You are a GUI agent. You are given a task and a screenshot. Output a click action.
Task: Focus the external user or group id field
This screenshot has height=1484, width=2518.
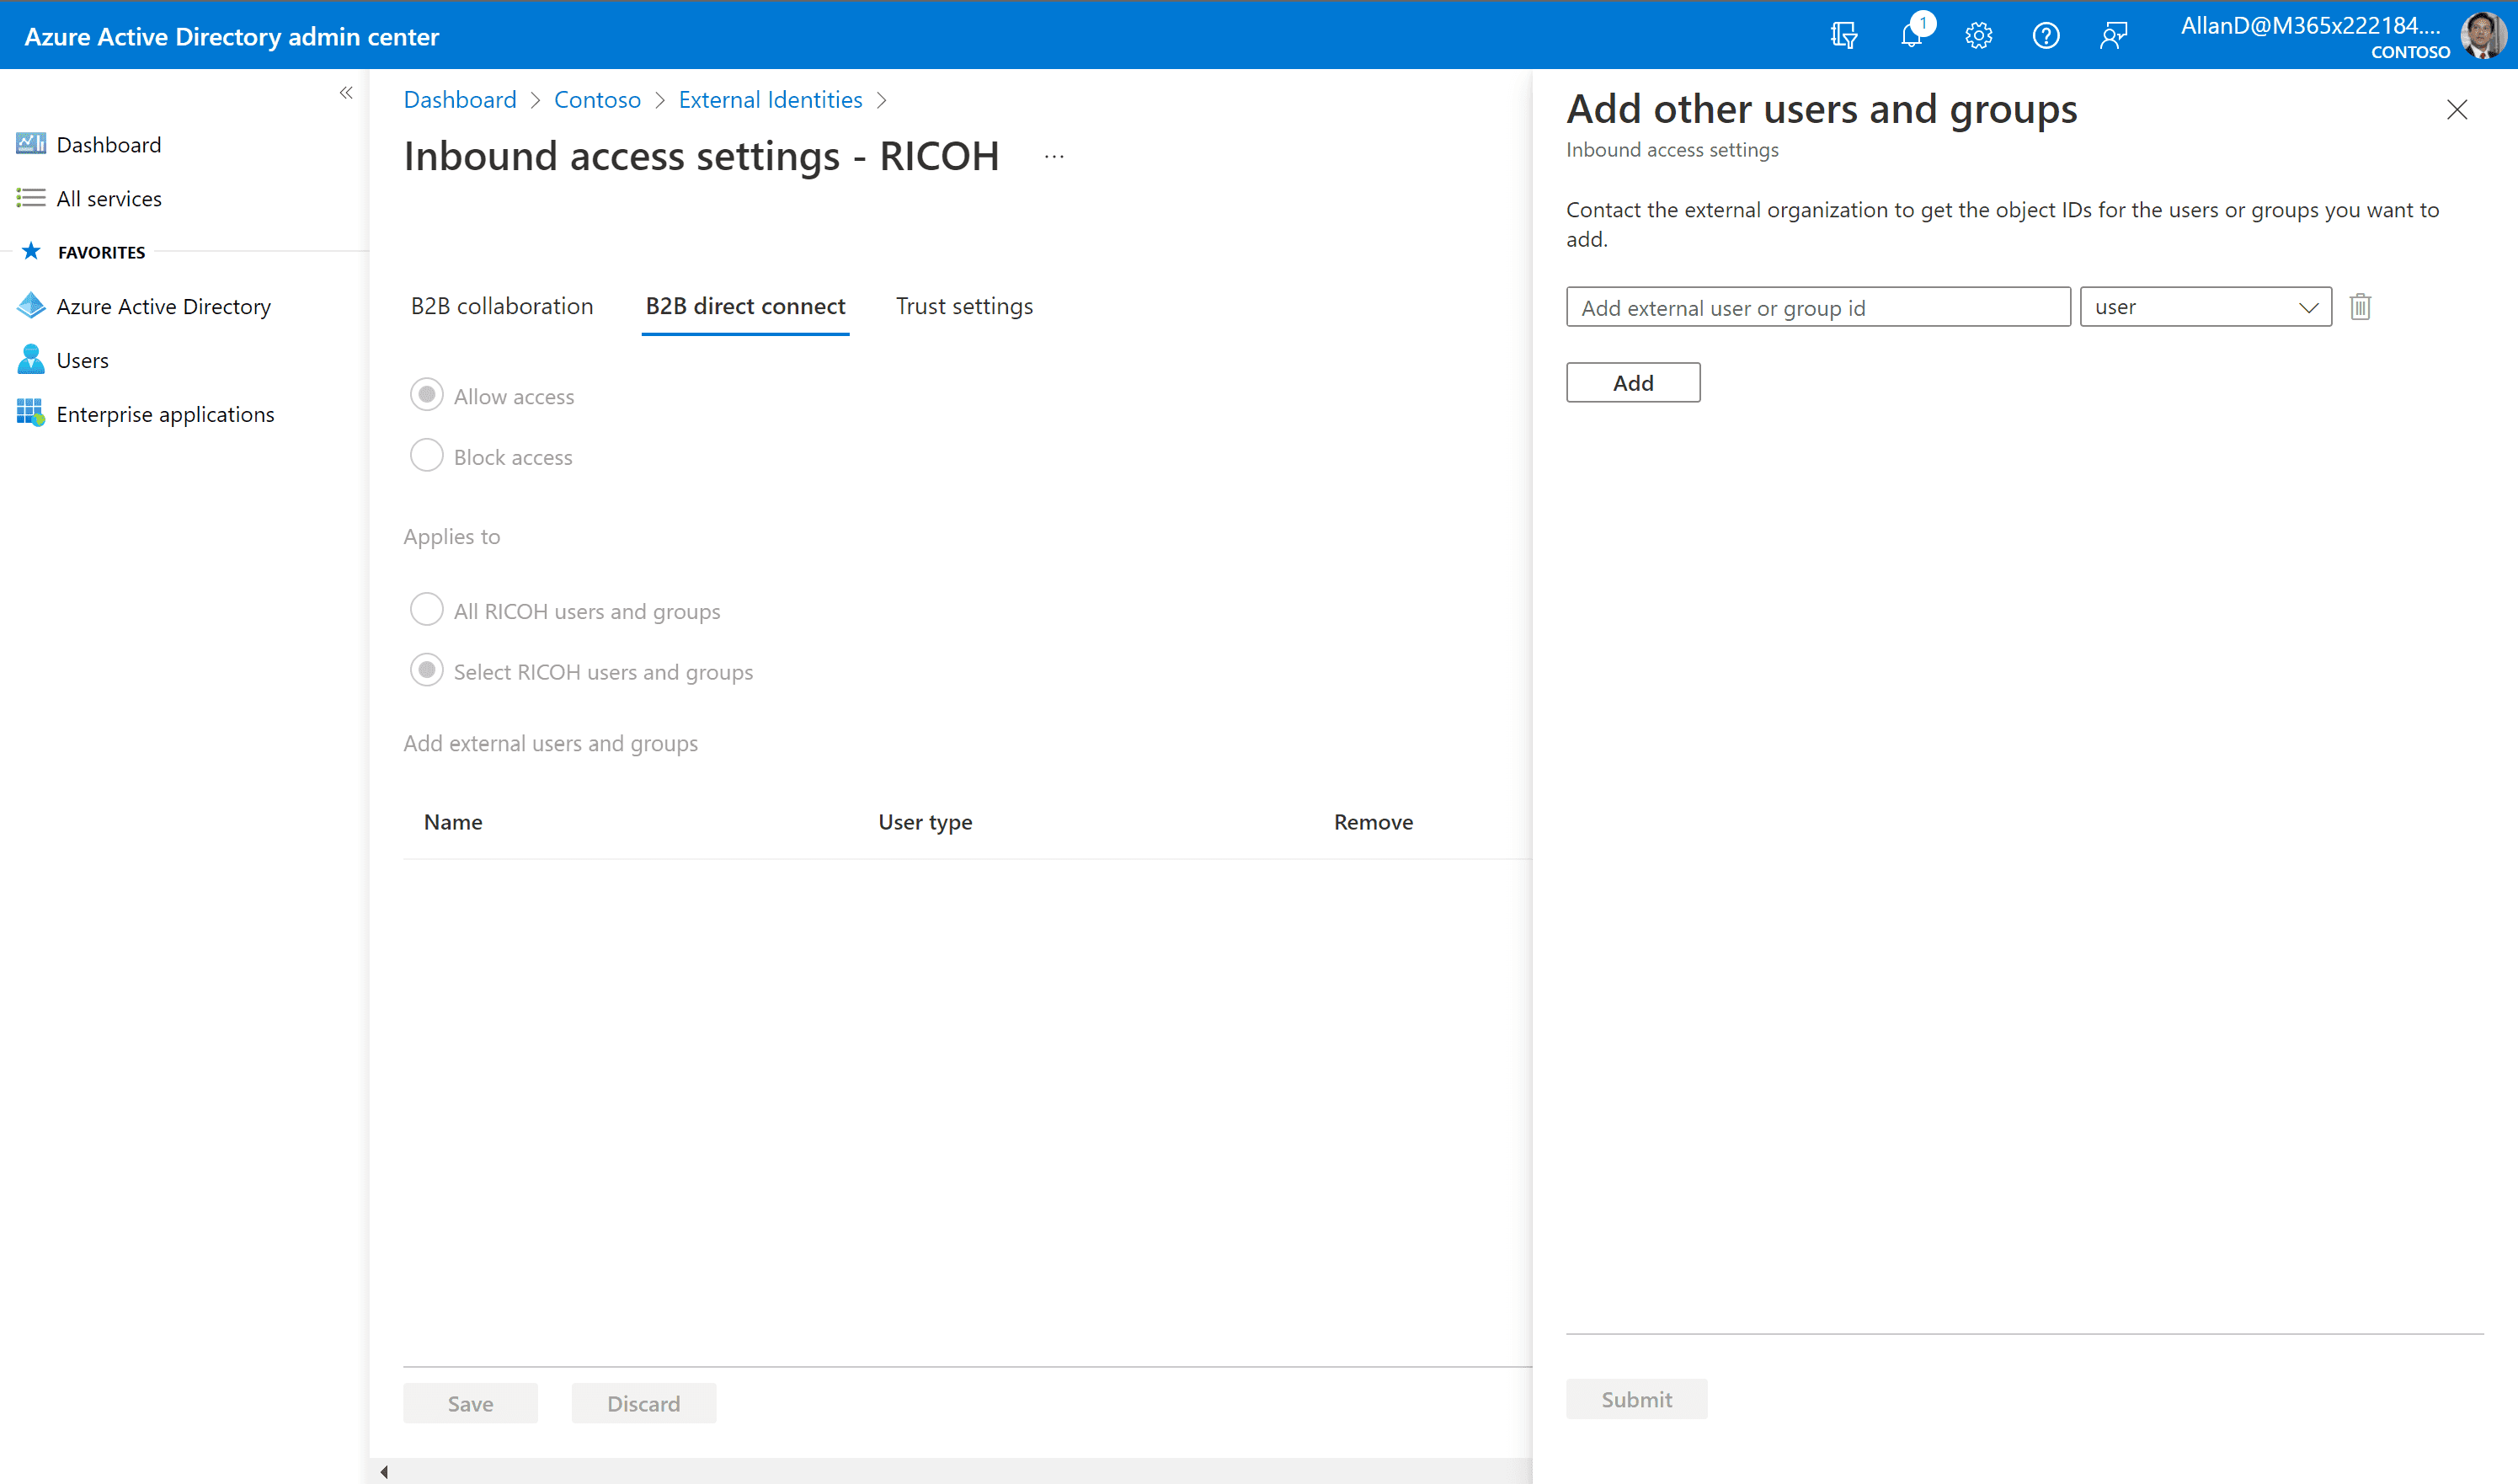(x=1817, y=307)
